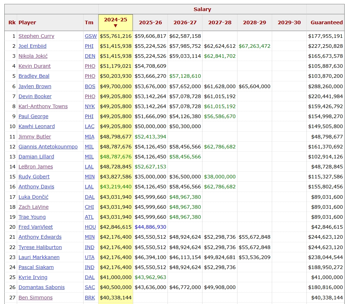
Task: Click Ben Simmons's player link
Action: [35, 298]
